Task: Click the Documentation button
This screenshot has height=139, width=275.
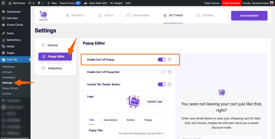Action: point(249,16)
